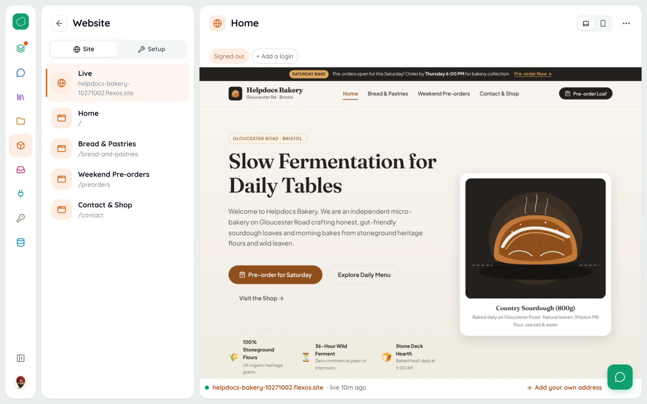This screenshot has height=404, width=647.
Task: Open the folder sidebar icon
Action: pyautogui.click(x=21, y=121)
